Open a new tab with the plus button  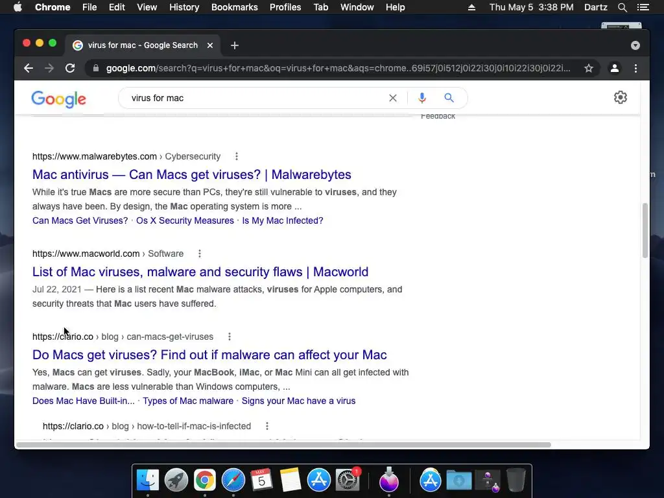235,45
